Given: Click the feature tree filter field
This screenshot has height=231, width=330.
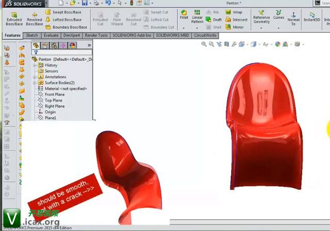Looking at the screenshot, I should (x=62, y=52).
